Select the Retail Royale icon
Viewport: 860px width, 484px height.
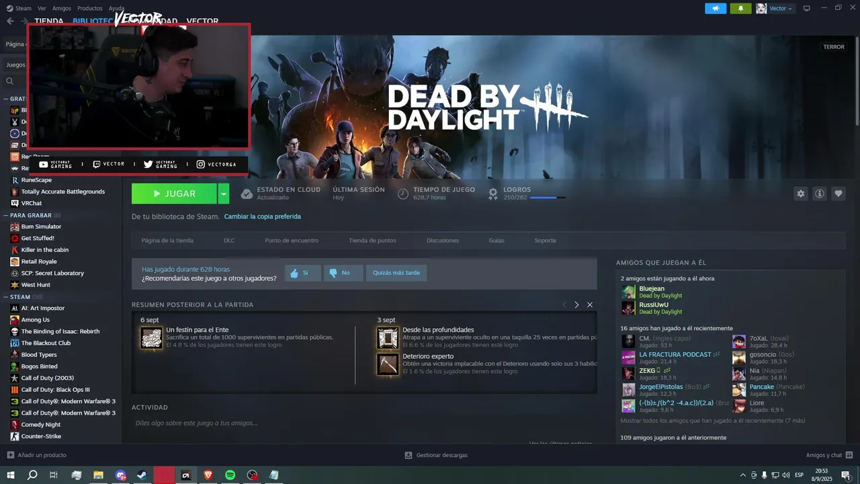click(15, 261)
